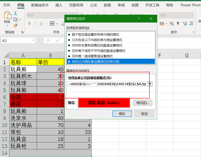Open clipboard group dialog launcher
The width and height of the screenshot is (201, 157).
pyautogui.click(x=22, y=32)
